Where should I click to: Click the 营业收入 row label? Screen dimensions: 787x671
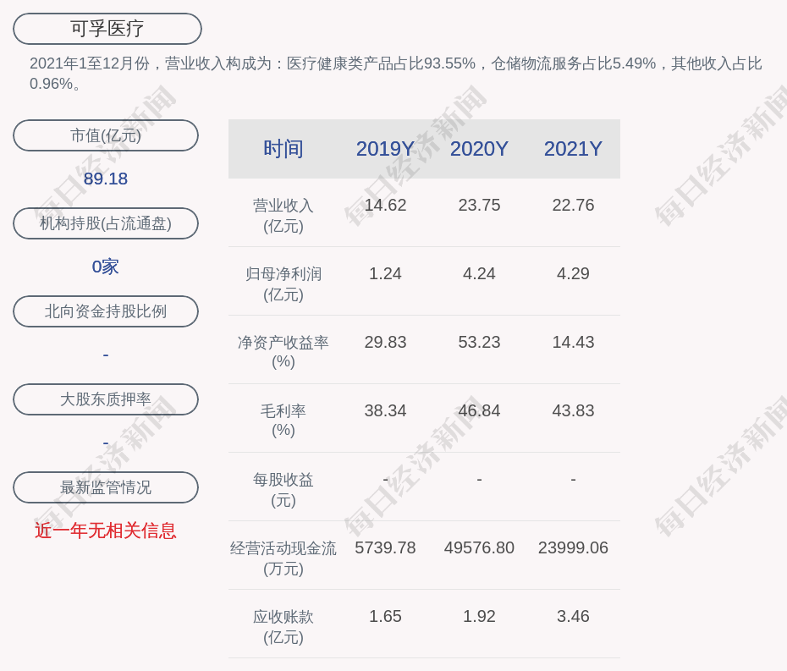(x=283, y=206)
